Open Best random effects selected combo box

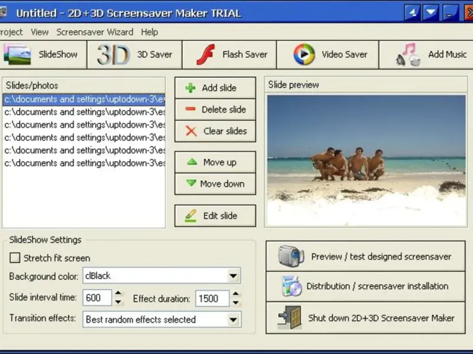click(x=162, y=319)
